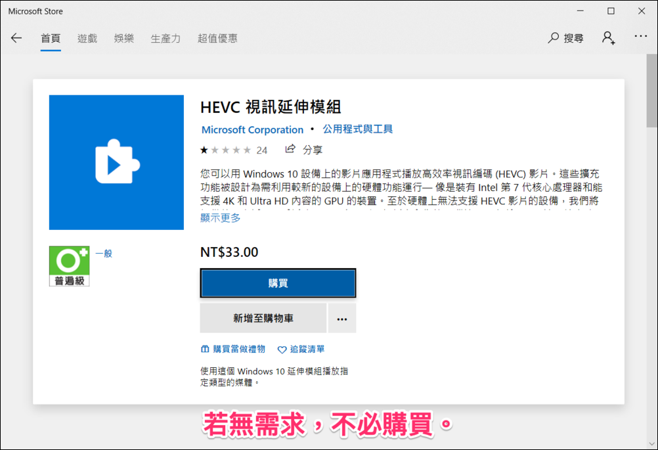Open more options beside 新增至購物車

tap(342, 319)
